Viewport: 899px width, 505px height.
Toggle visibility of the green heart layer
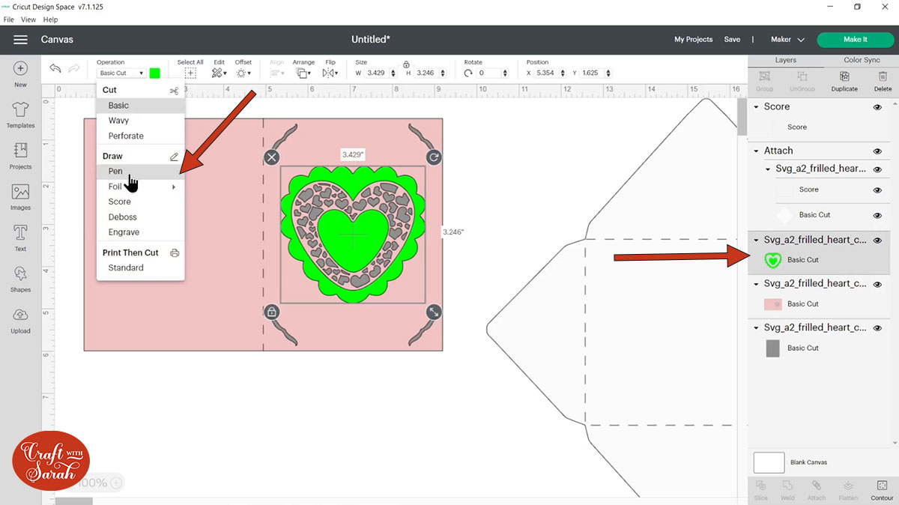[x=877, y=240]
